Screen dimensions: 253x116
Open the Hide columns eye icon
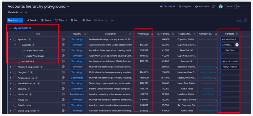tap(84, 20)
